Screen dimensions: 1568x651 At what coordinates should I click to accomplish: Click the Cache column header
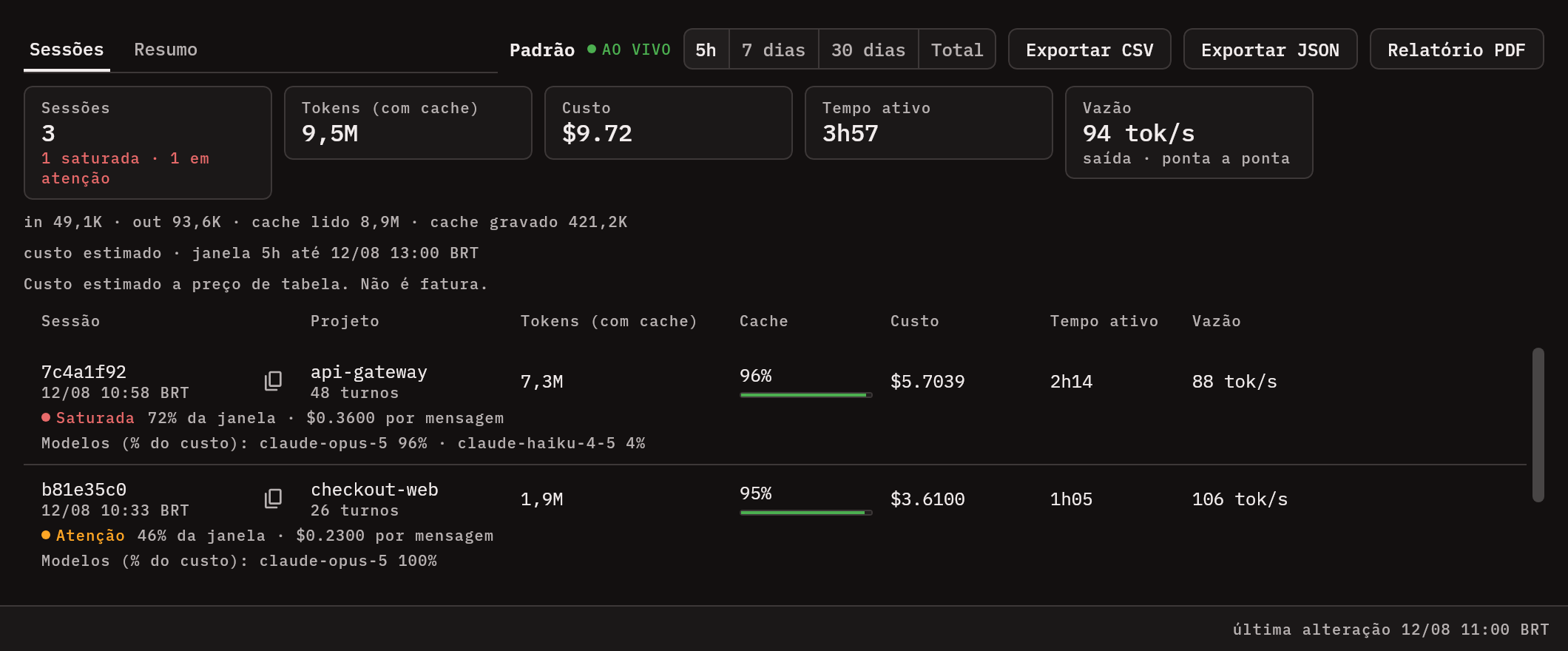click(764, 321)
